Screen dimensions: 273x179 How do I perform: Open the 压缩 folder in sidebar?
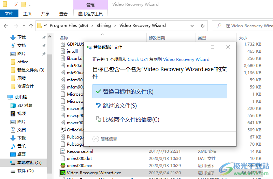pos(21,78)
